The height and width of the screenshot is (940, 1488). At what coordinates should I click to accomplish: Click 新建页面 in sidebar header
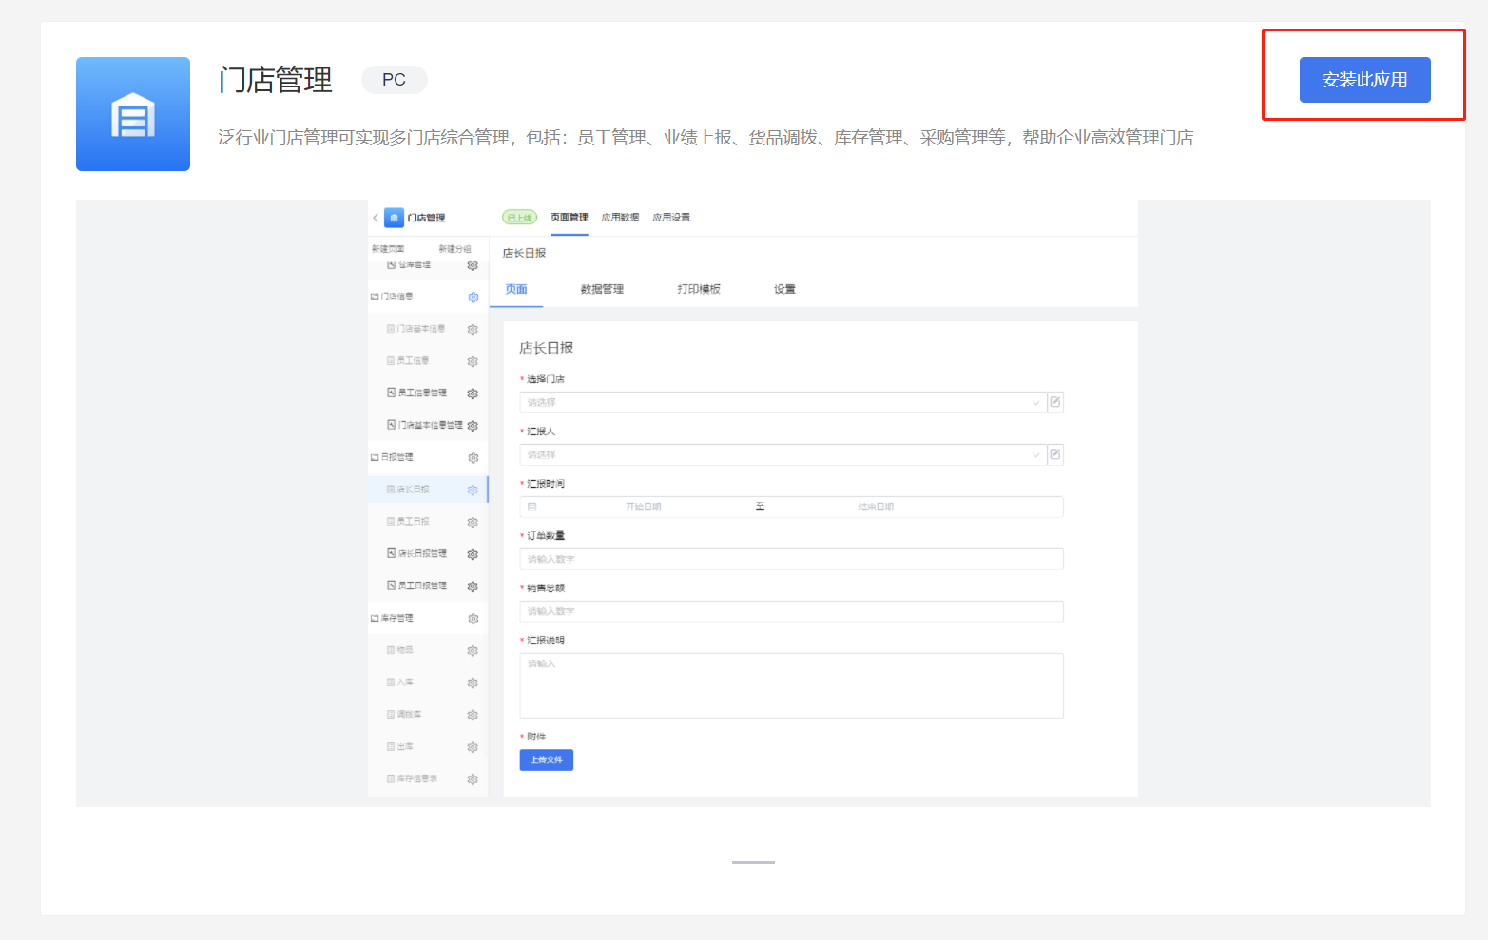(388, 249)
